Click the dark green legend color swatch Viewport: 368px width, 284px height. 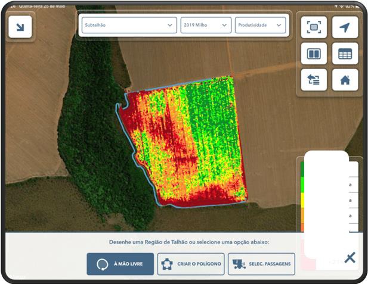coord(302,169)
